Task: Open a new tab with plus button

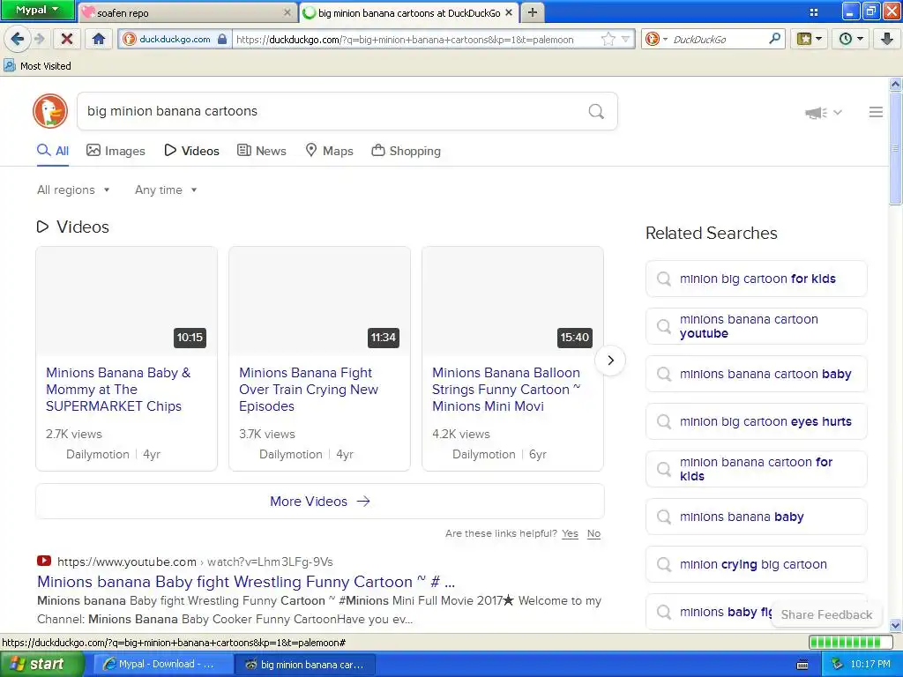Action: click(532, 12)
